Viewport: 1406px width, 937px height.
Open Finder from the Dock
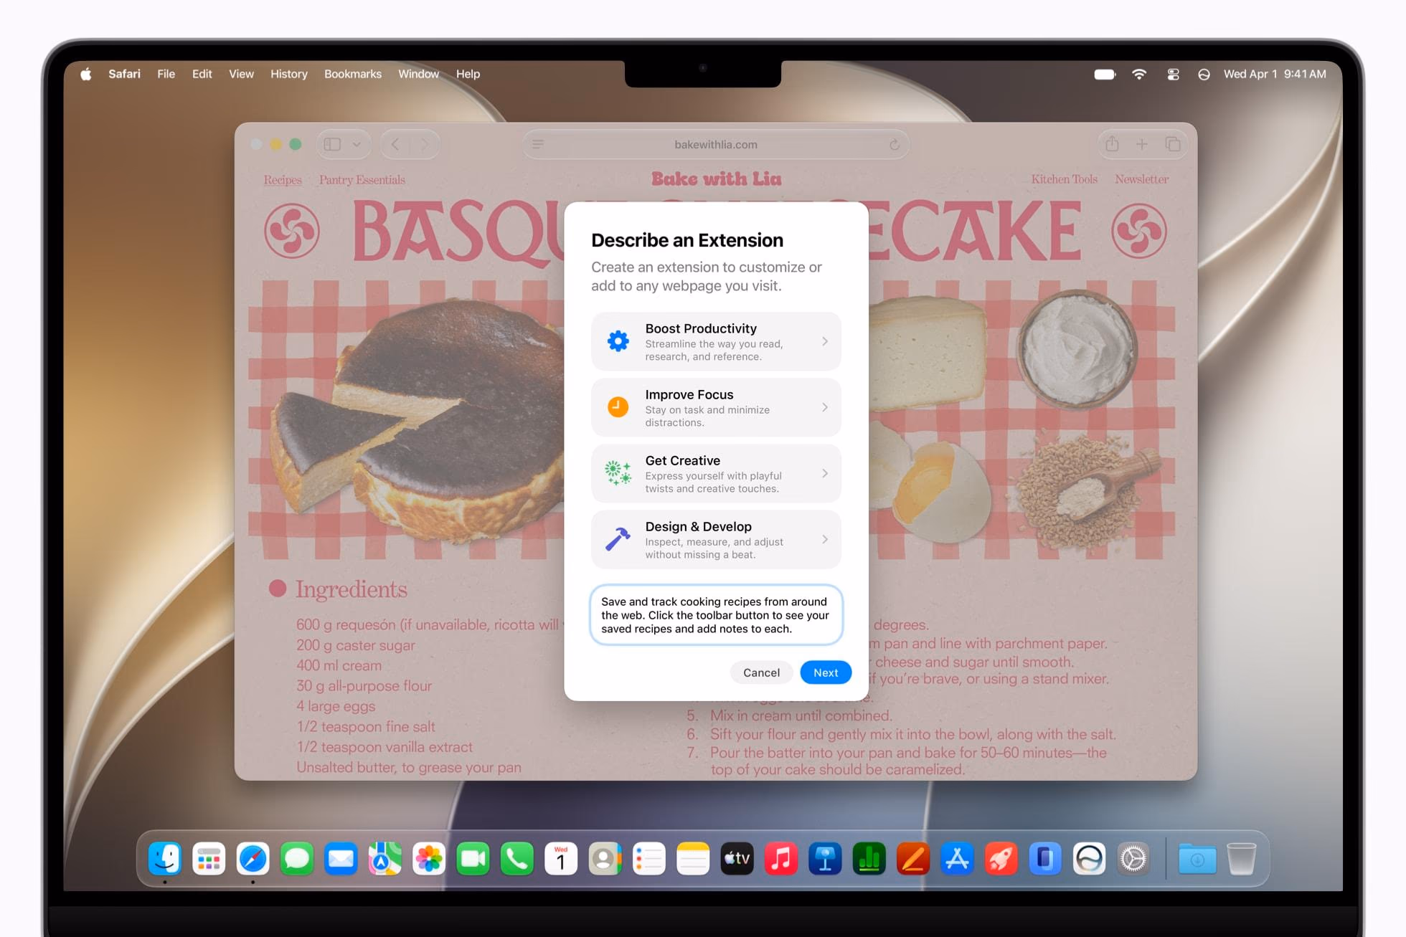[165, 858]
